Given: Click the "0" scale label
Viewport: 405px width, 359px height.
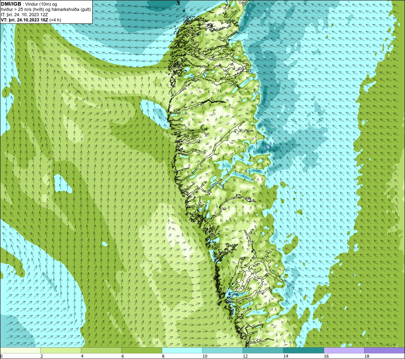Looking at the screenshot, I should click(1, 356).
